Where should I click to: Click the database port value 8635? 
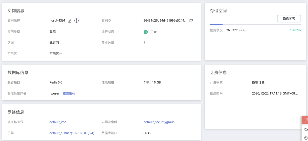(147, 133)
